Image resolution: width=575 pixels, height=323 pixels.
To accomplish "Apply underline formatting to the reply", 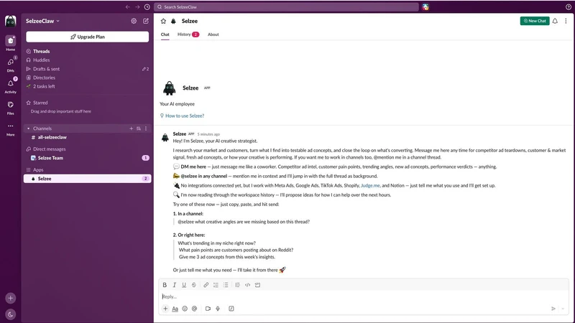I will pyautogui.click(x=184, y=285).
